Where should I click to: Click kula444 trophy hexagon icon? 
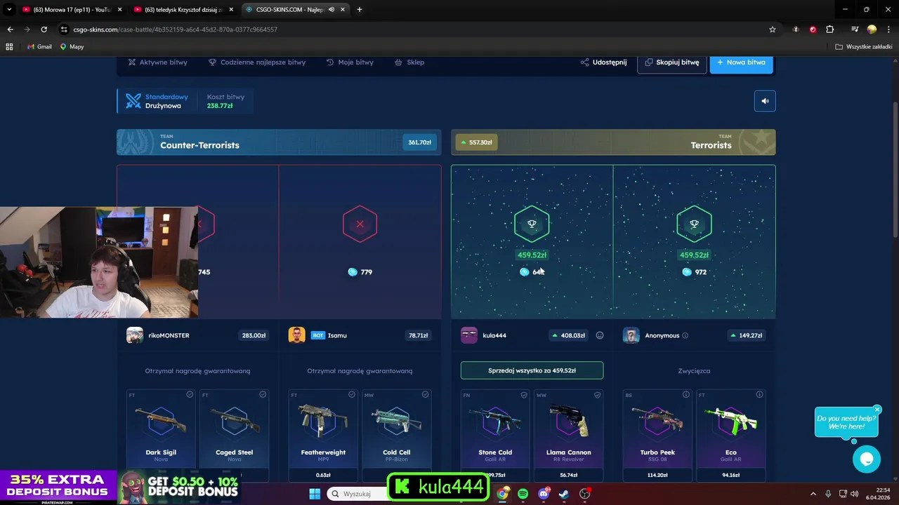pos(532,224)
